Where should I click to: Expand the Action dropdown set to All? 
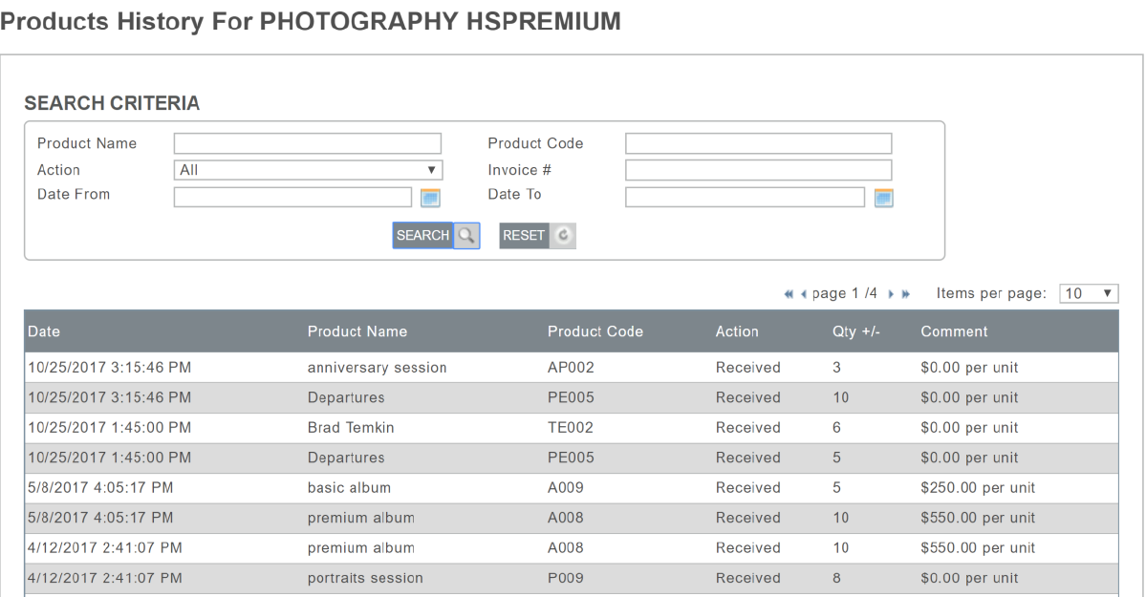tap(309, 170)
